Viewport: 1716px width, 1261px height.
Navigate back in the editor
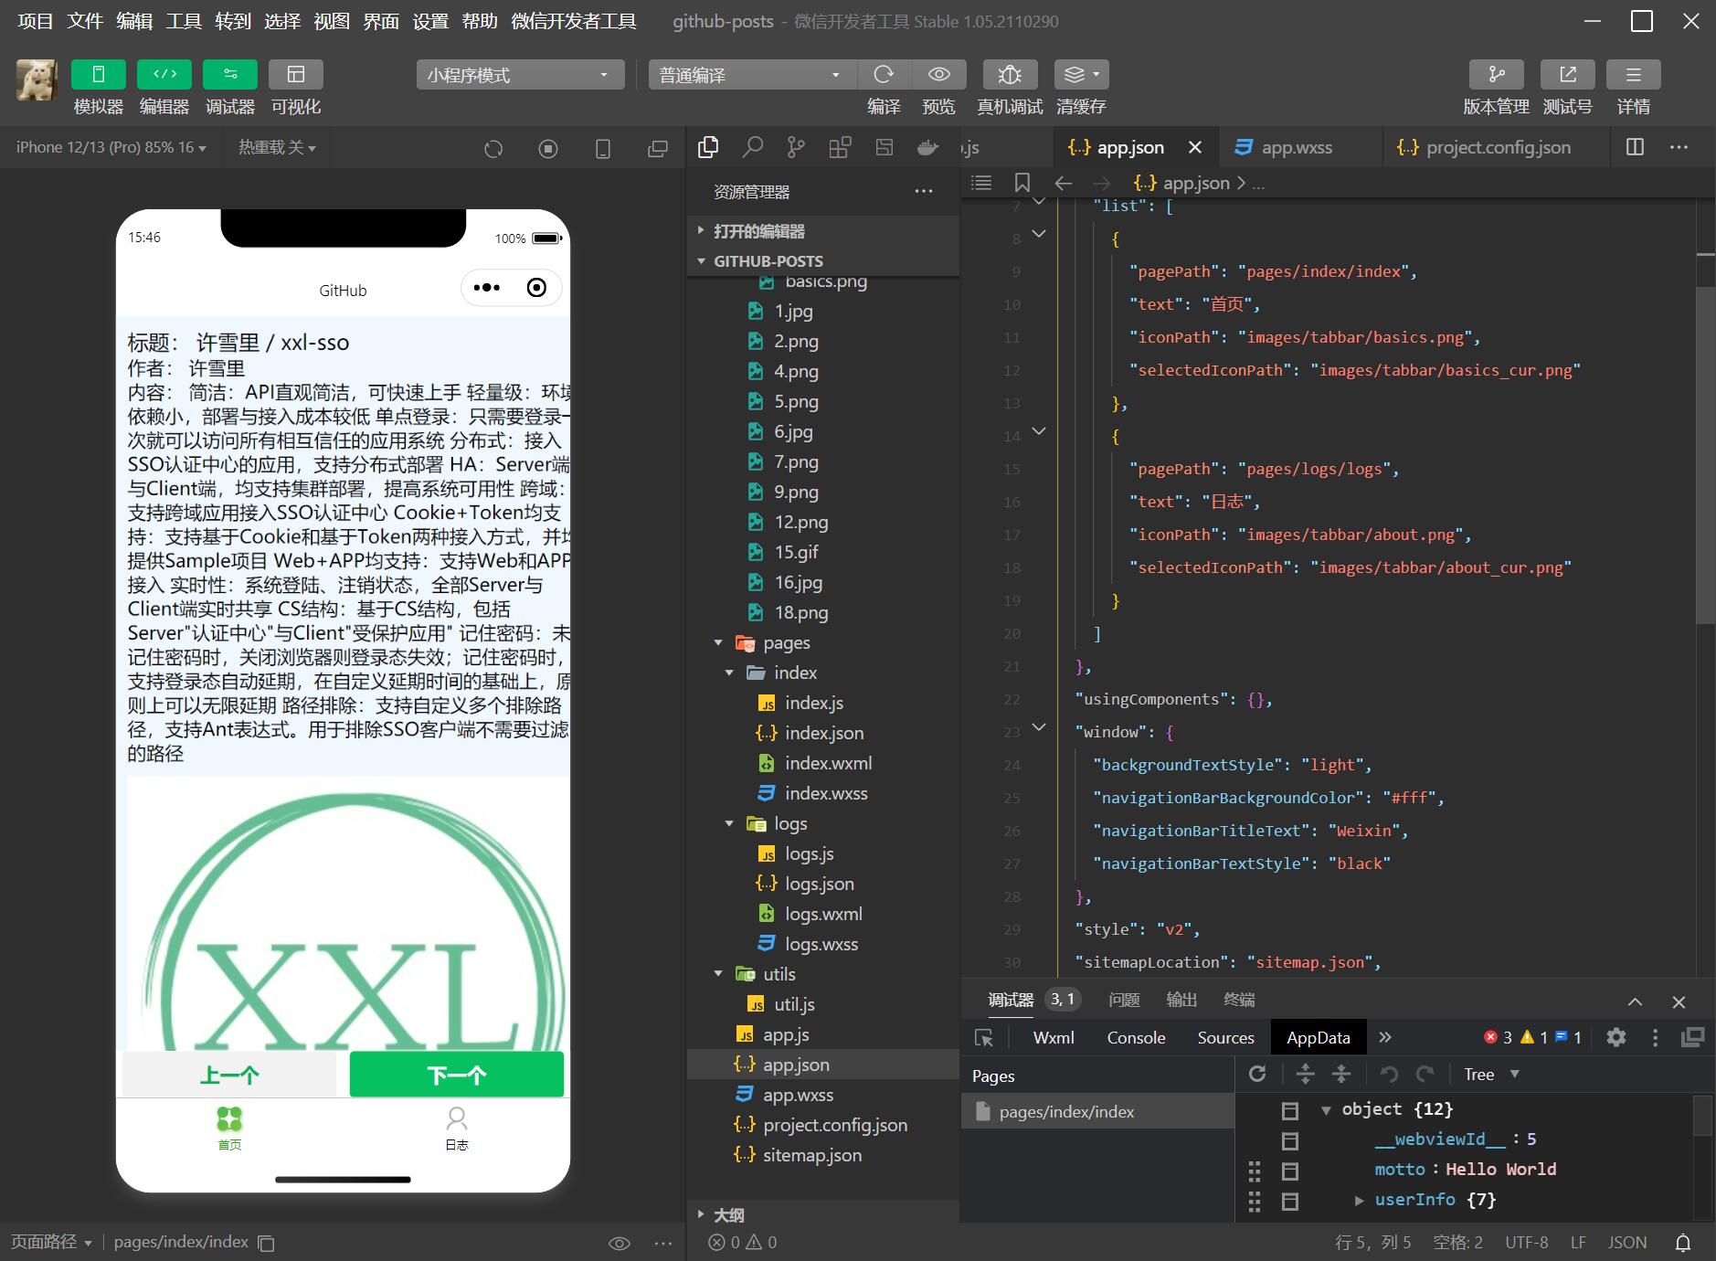coord(1064,183)
